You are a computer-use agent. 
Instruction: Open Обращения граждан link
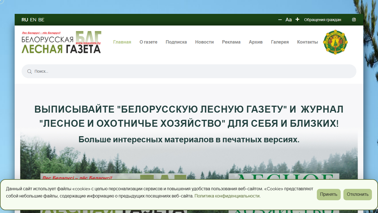click(323, 20)
